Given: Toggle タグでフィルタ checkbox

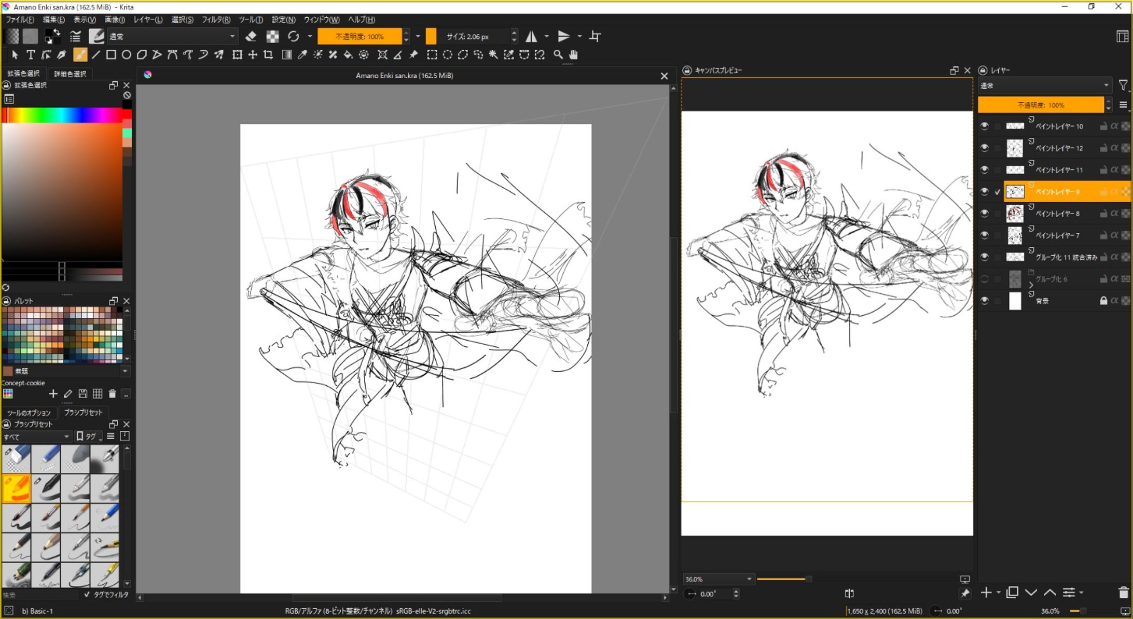Looking at the screenshot, I should coord(87,595).
